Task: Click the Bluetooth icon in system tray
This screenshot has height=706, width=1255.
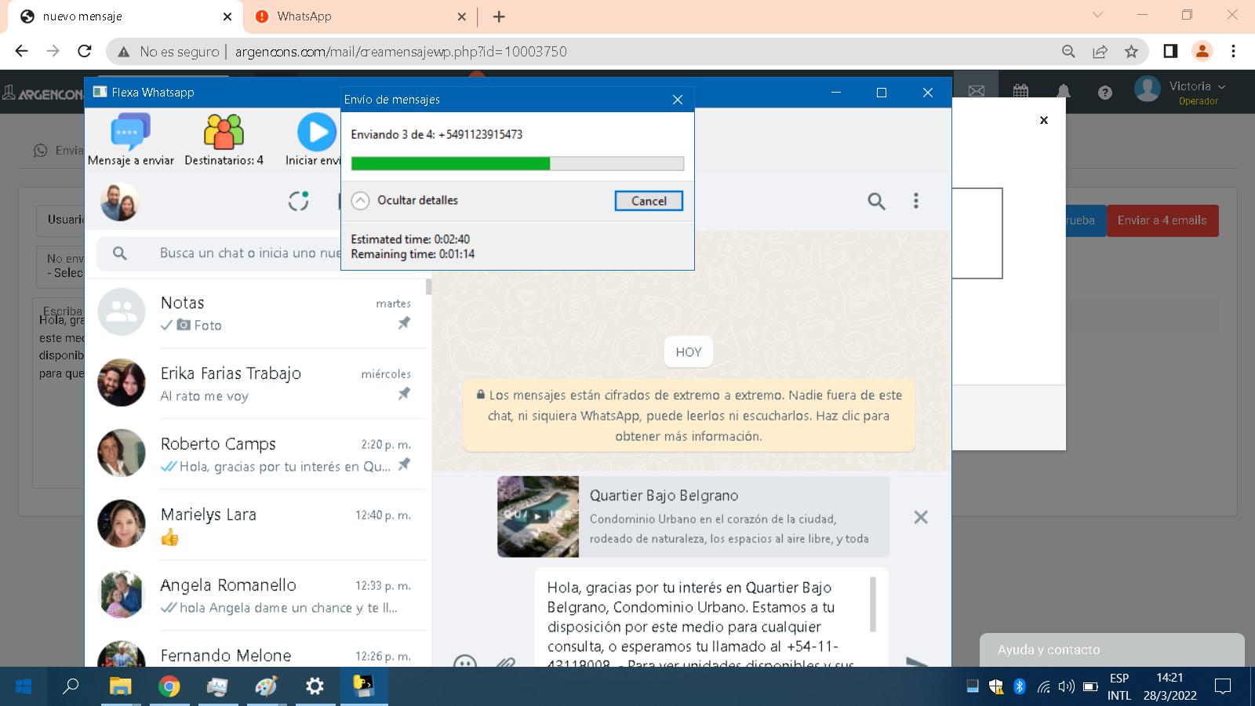Action: 1019,686
